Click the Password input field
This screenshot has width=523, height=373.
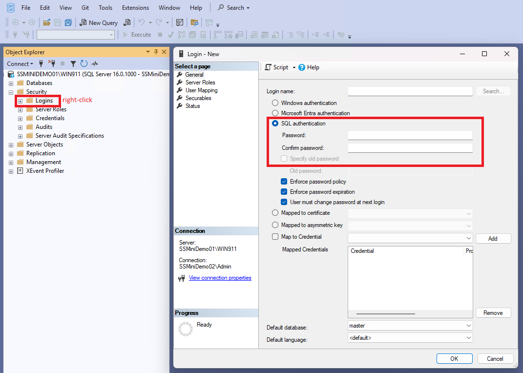coord(410,135)
